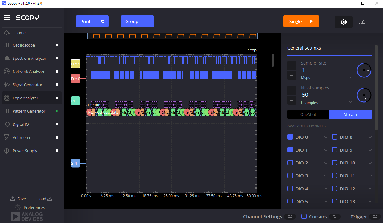Image resolution: width=383 pixels, height=223 pixels.
Task: Click the Nr of samples knob dial
Action: tap(364, 95)
